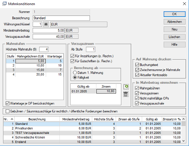Click Mindestmahnbetrag column header
Viewport: 189px width, 146px height.
click(76, 119)
